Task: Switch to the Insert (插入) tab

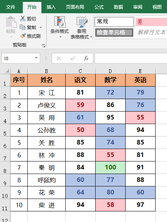Action: [x=51, y=7]
